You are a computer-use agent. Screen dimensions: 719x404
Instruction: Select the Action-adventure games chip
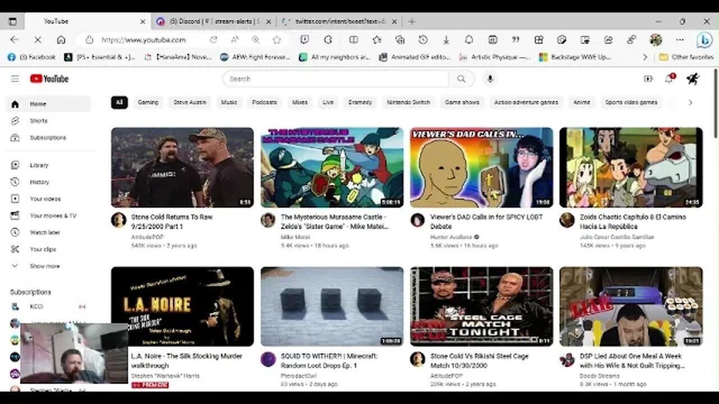pyautogui.click(x=526, y=102)
